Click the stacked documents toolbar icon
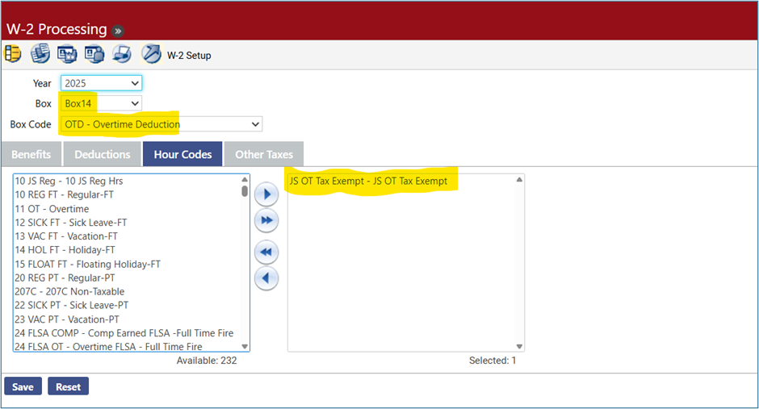 pyautogui.click(x=40, y=54)
